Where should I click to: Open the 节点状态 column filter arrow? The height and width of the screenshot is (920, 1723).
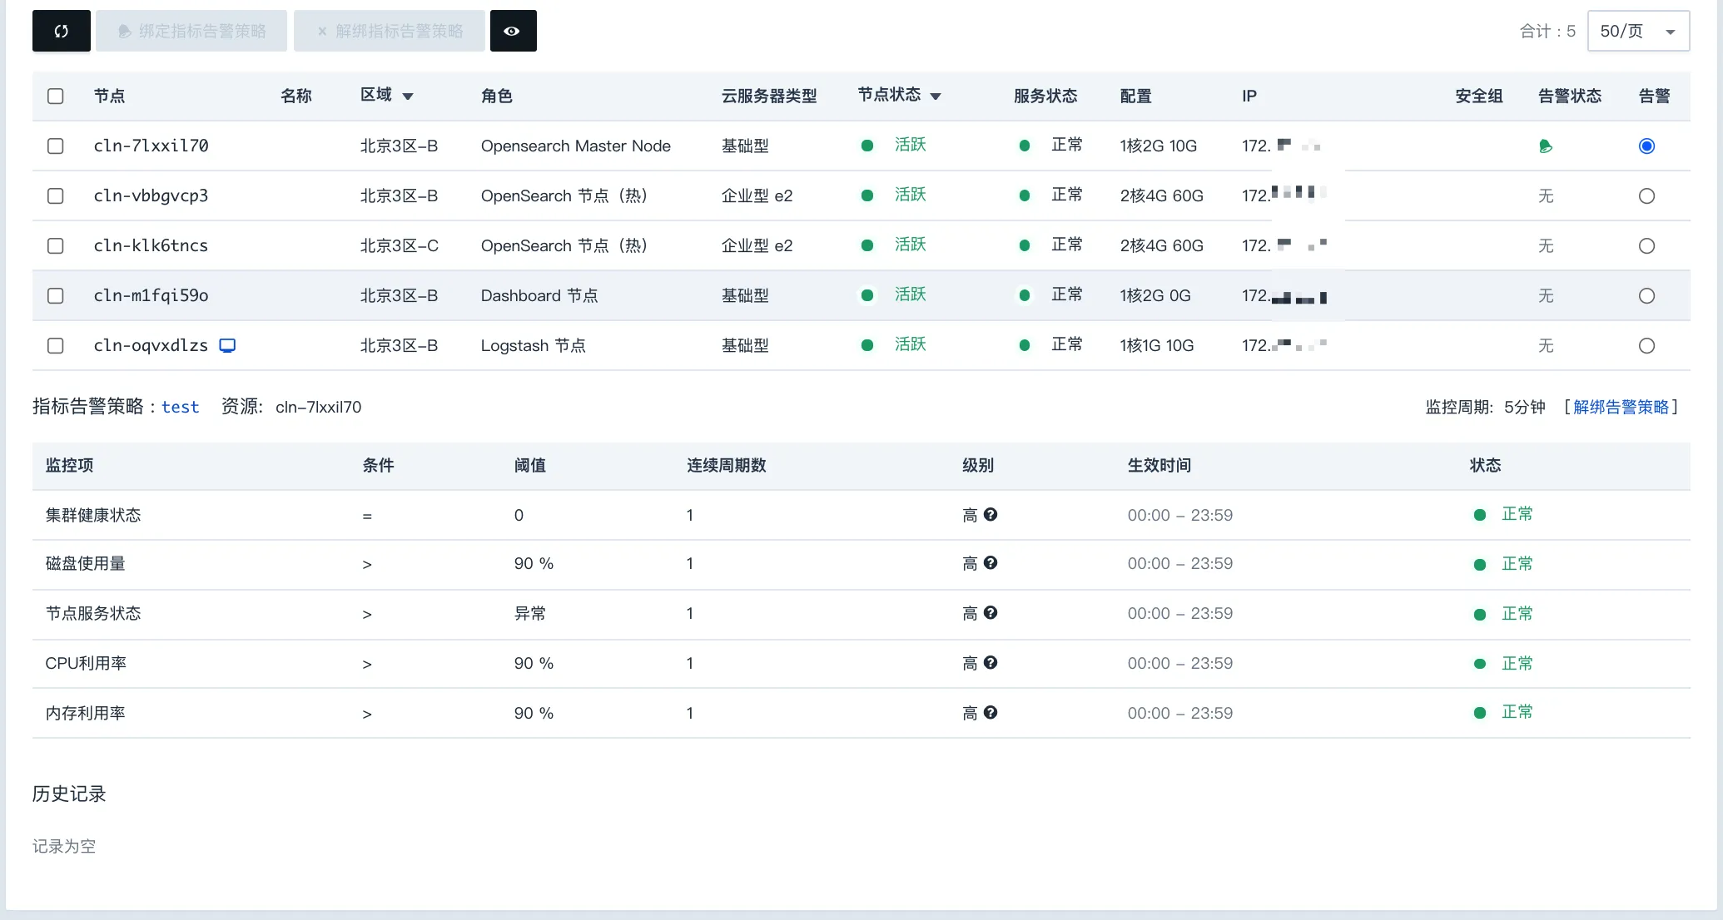tap(936, 96)
